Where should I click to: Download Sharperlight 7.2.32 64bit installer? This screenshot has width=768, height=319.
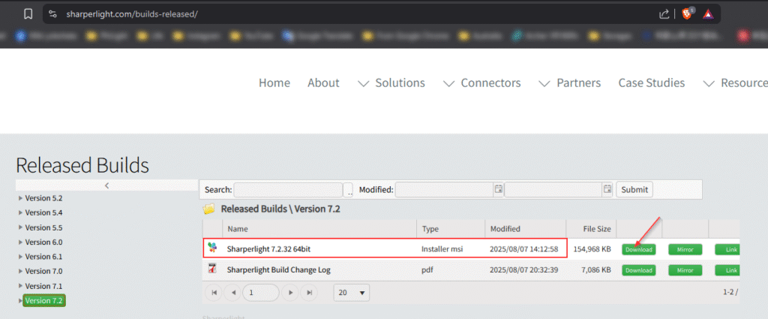pos(639,249)
